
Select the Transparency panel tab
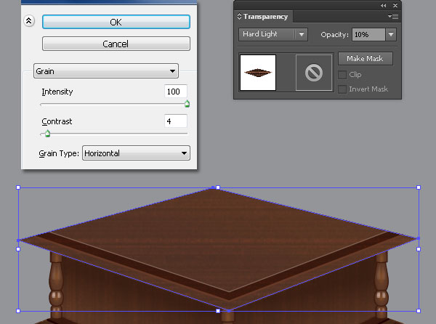[263, 17]
